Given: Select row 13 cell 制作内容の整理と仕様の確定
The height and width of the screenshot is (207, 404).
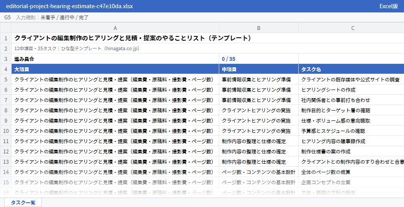Looking at the screenshot, I should point(259,162).
